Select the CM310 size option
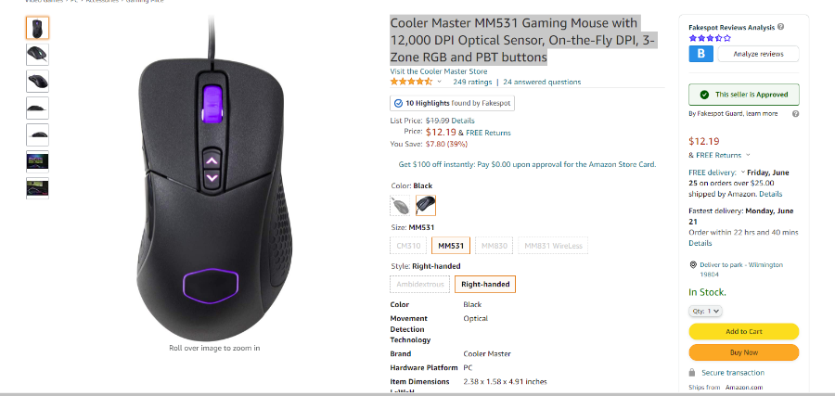Image resolution: width=835 pixels, height=396 pixels. tap(408, 246)
